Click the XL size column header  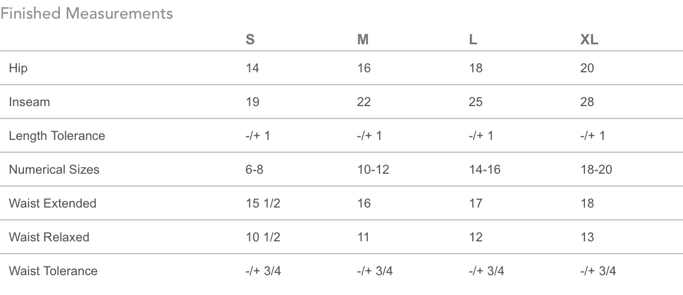(x=589, y=40)
